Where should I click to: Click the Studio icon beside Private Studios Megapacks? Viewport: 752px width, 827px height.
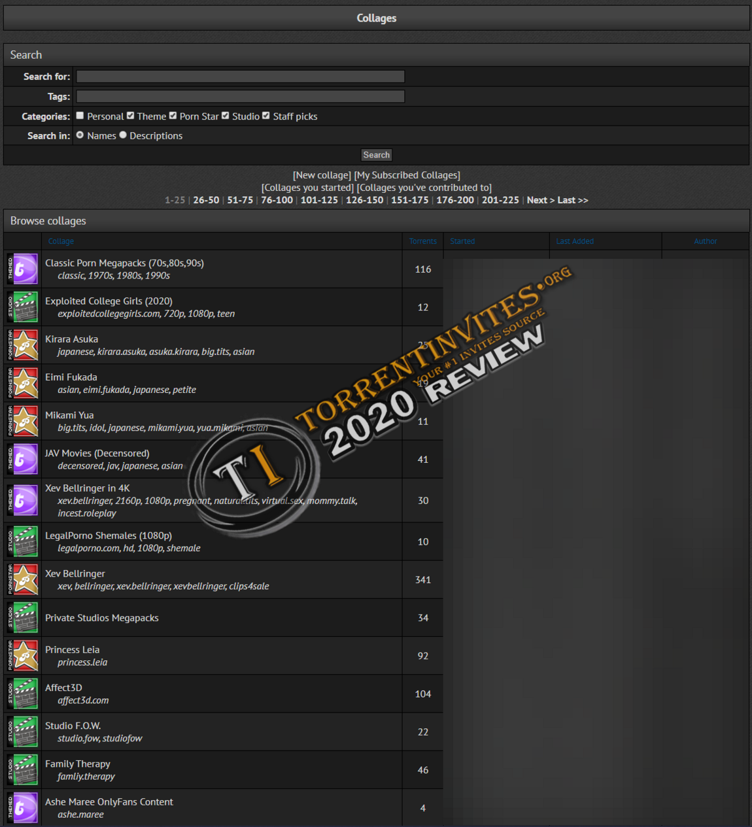(23, 618)
